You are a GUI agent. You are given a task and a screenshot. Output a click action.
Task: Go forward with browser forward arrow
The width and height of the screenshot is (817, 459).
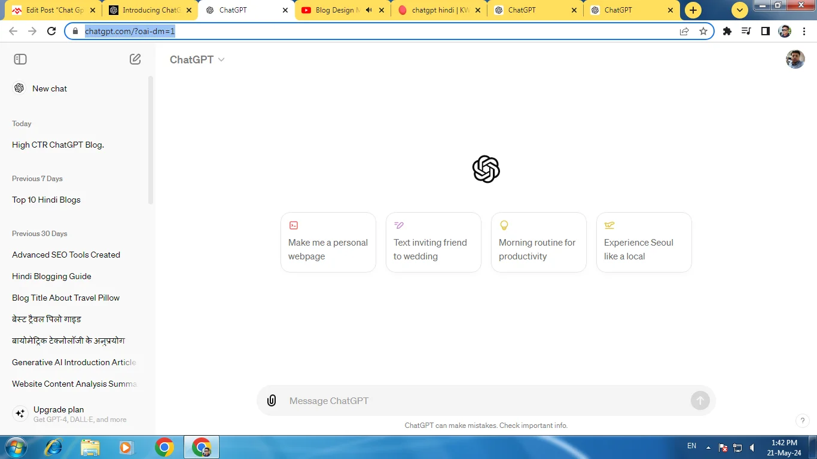pos(32,31)
